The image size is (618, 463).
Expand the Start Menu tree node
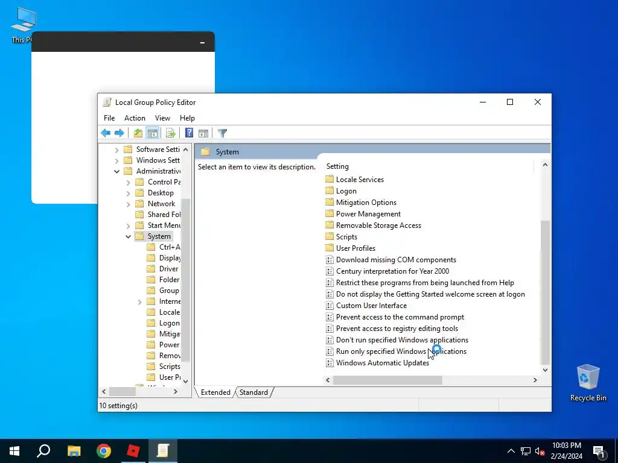pyautogui.click(x=128, y=225)
